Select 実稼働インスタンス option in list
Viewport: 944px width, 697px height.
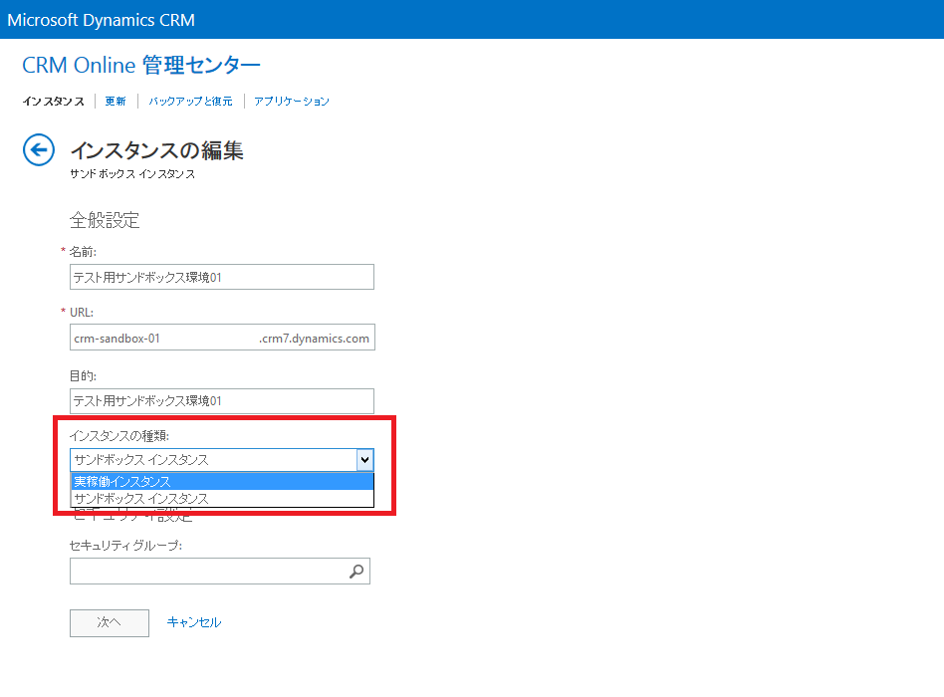(222, 482)
